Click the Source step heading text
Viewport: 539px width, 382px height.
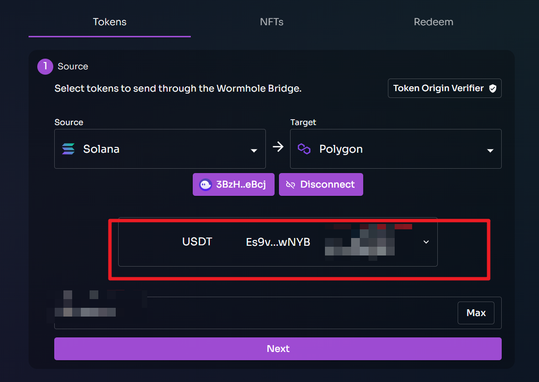73,66
